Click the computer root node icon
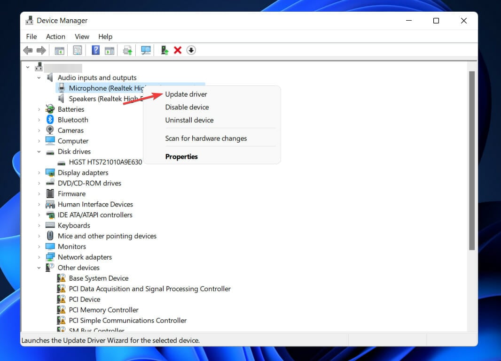 tap(39, 67)
